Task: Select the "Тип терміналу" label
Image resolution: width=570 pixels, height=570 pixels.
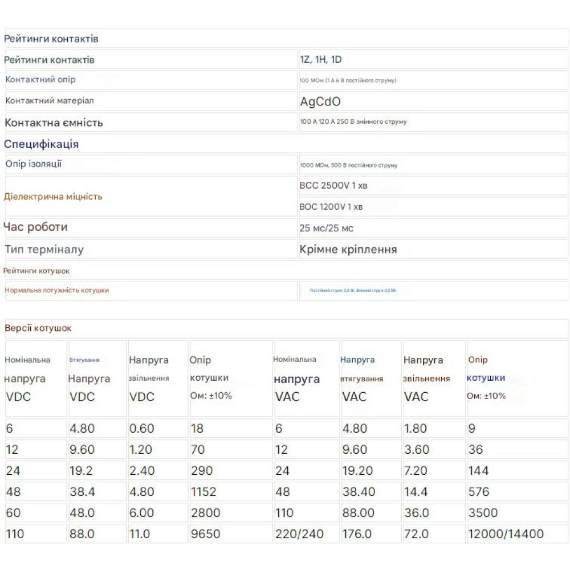Action: click(44, 250)
